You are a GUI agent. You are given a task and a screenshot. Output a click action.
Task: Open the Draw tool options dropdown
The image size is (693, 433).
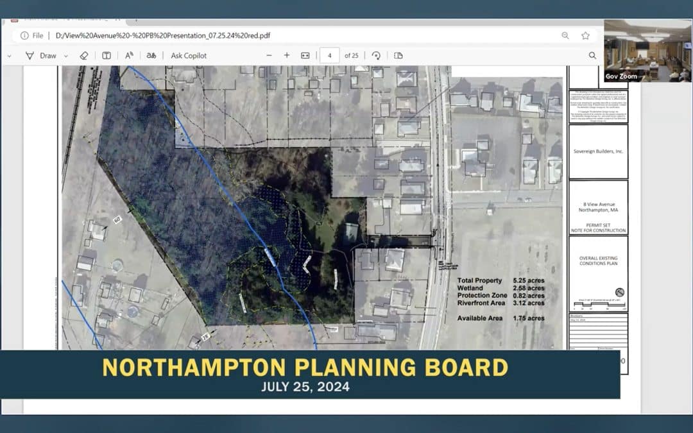(x=66, y=56)
